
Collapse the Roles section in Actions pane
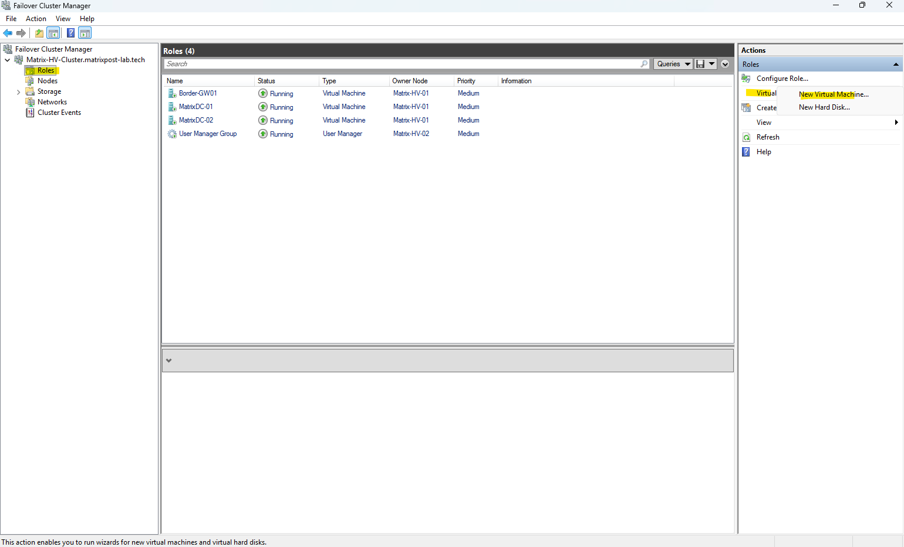tap(896, 64)
